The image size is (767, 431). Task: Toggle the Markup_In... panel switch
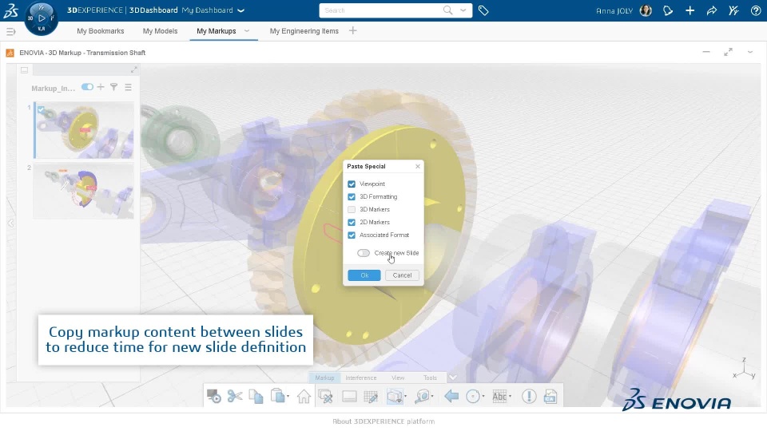pyautogui.click(x=87, y=87)
